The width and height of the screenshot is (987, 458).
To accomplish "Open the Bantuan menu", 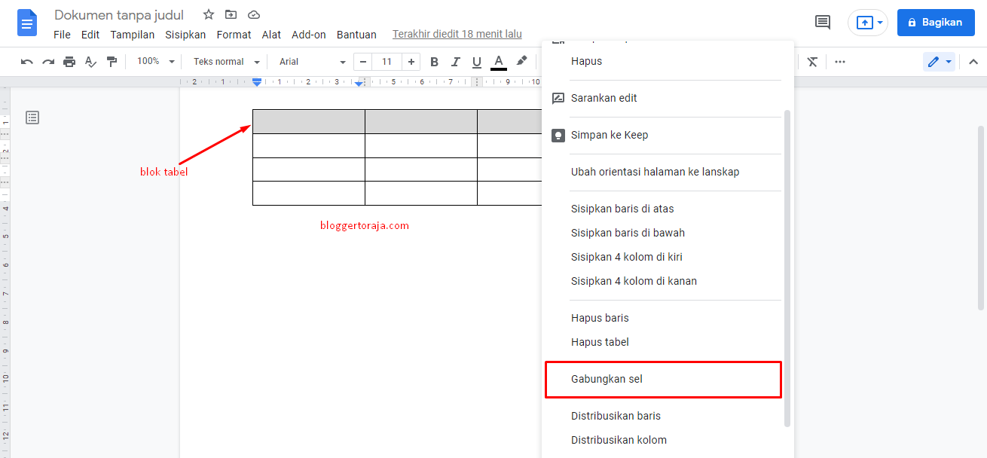I will coord(356,35).
